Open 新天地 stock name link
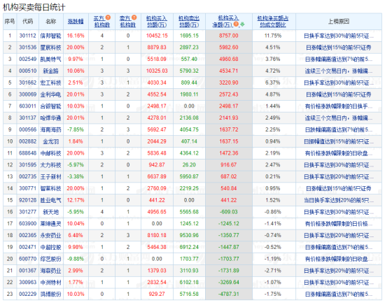 coord(51,212)
